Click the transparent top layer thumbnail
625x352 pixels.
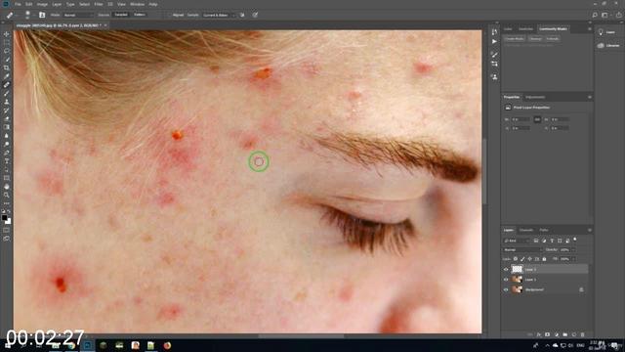[517, 270]
